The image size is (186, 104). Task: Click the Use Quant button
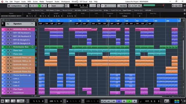122,6
